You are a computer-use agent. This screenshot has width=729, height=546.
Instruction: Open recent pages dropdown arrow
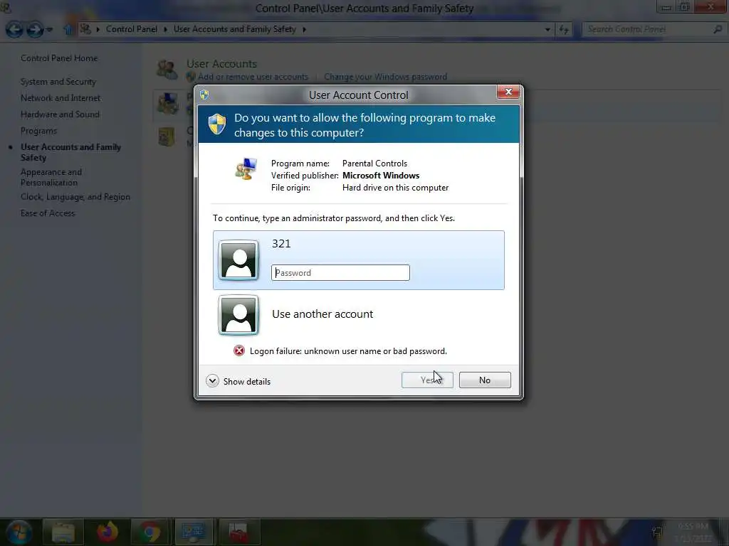49,30
